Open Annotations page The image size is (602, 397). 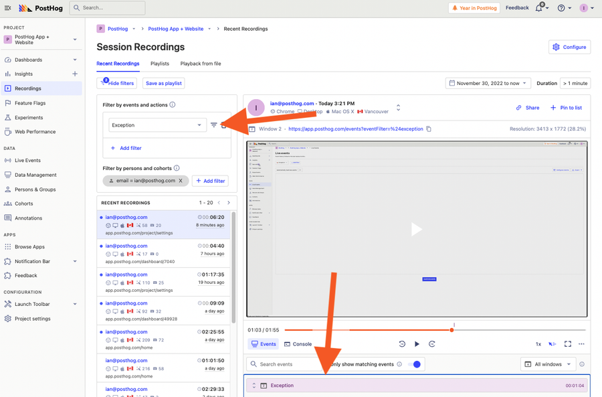pyautogui.click(x=41, y=218)
